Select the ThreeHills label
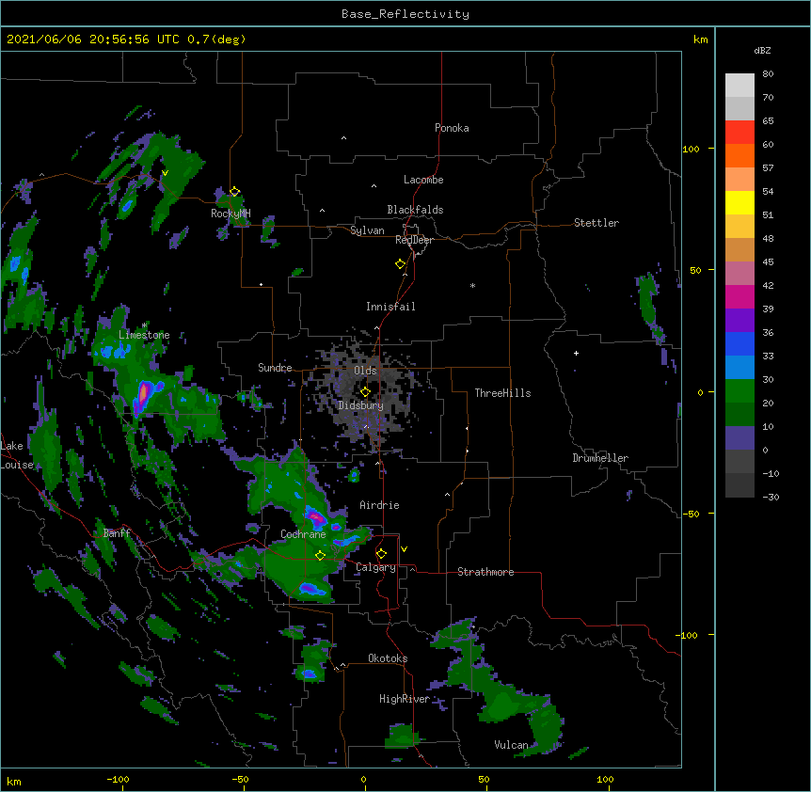 point(502,393)
